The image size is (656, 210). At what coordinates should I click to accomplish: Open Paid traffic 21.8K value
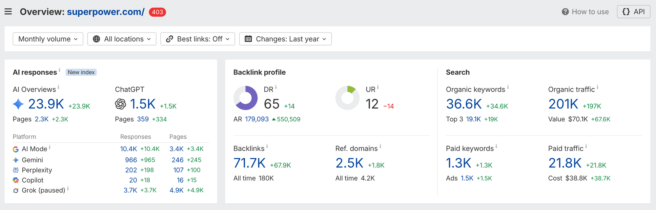click(565, 163)
